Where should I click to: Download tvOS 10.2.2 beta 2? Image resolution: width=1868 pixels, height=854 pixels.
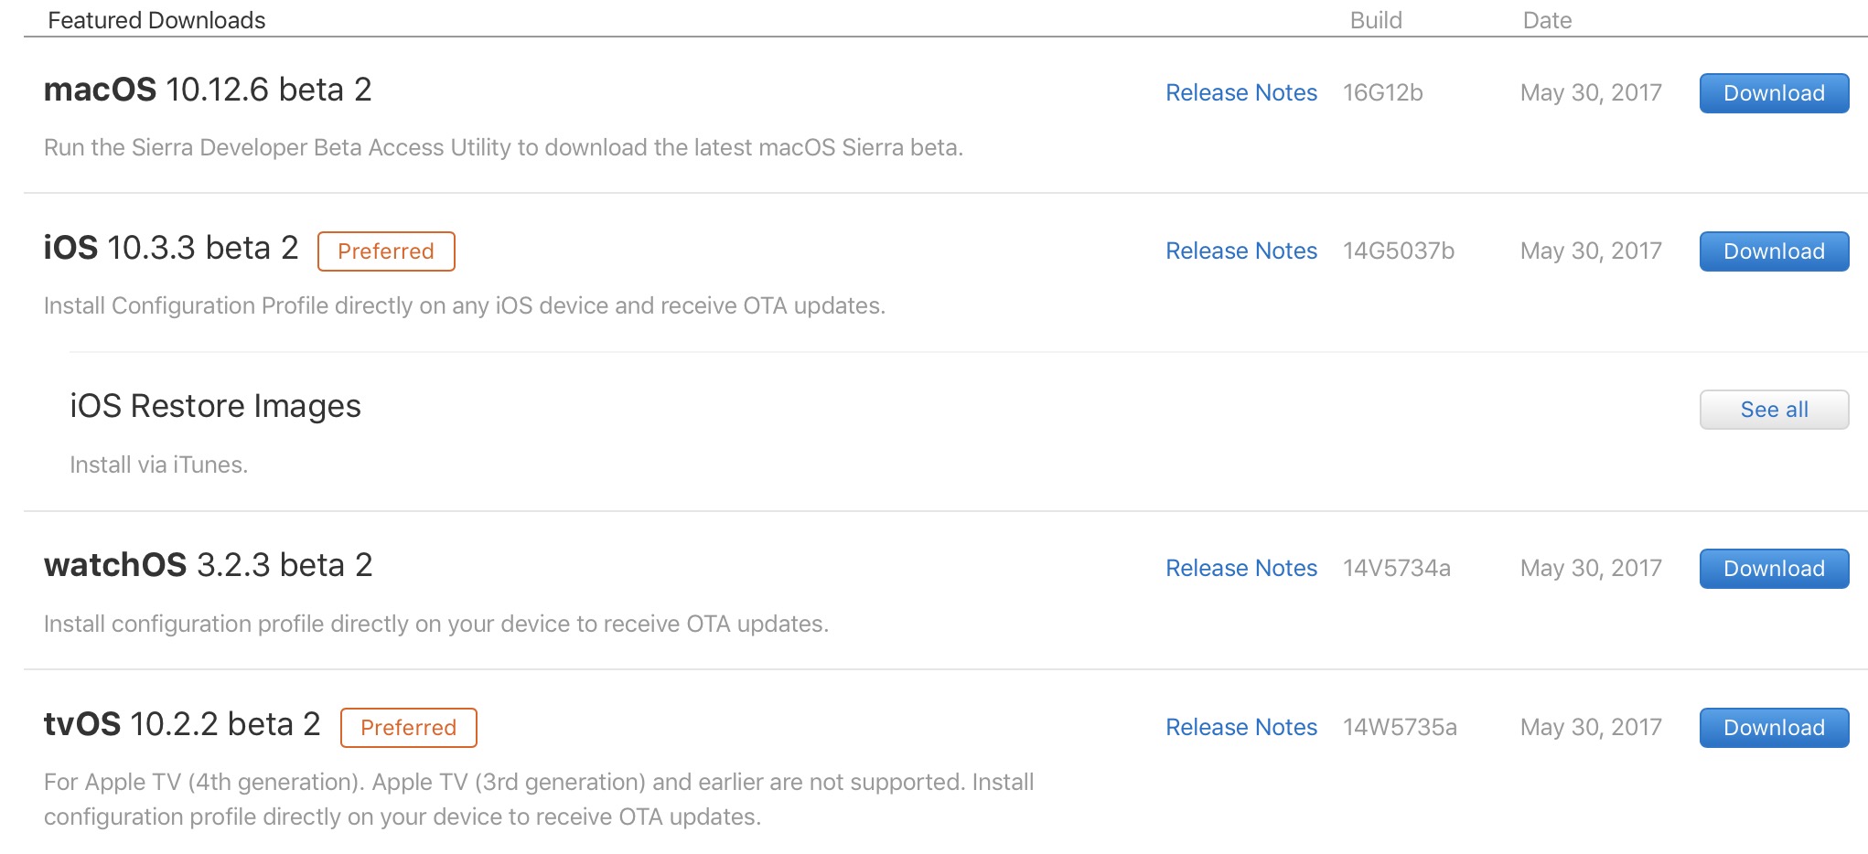coord(1773,727)
